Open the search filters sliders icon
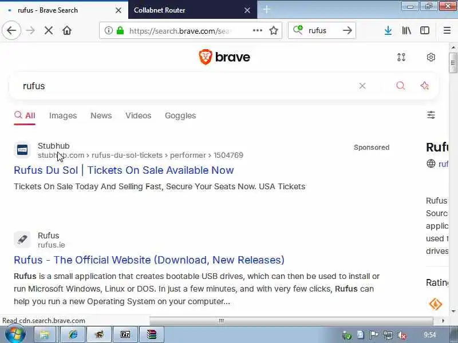This screenshot has width=458, height=343. tap(431, 115)
